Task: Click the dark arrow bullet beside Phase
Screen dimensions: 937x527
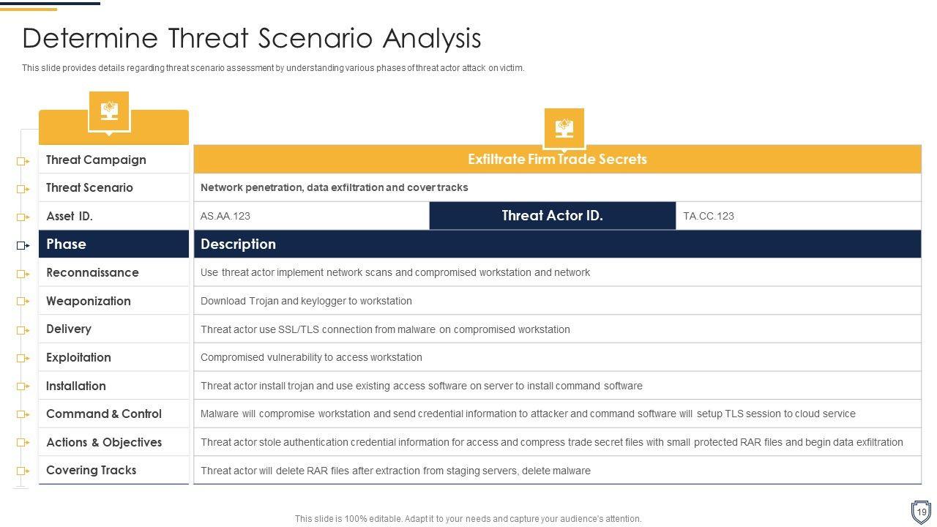Action: [23, 245]
